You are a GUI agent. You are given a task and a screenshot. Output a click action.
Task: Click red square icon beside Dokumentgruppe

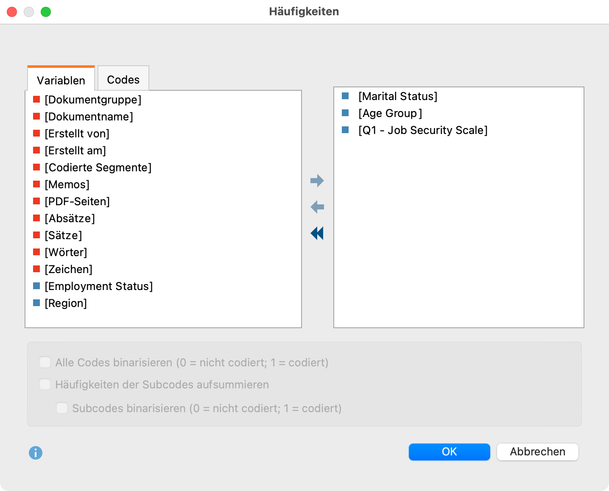pyautogui.click(x=36, y=99)
